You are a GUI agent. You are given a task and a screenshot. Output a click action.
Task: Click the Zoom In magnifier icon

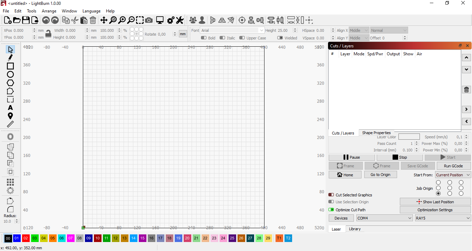tap(122, 20)
